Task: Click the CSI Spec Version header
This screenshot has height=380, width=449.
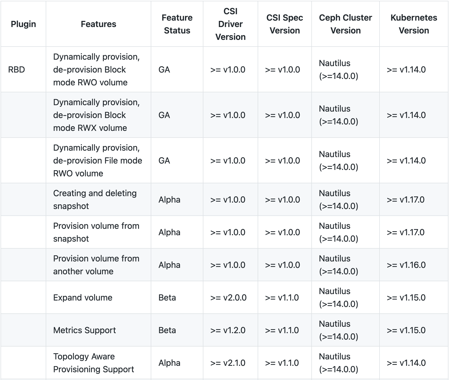Action: (285, 24)
